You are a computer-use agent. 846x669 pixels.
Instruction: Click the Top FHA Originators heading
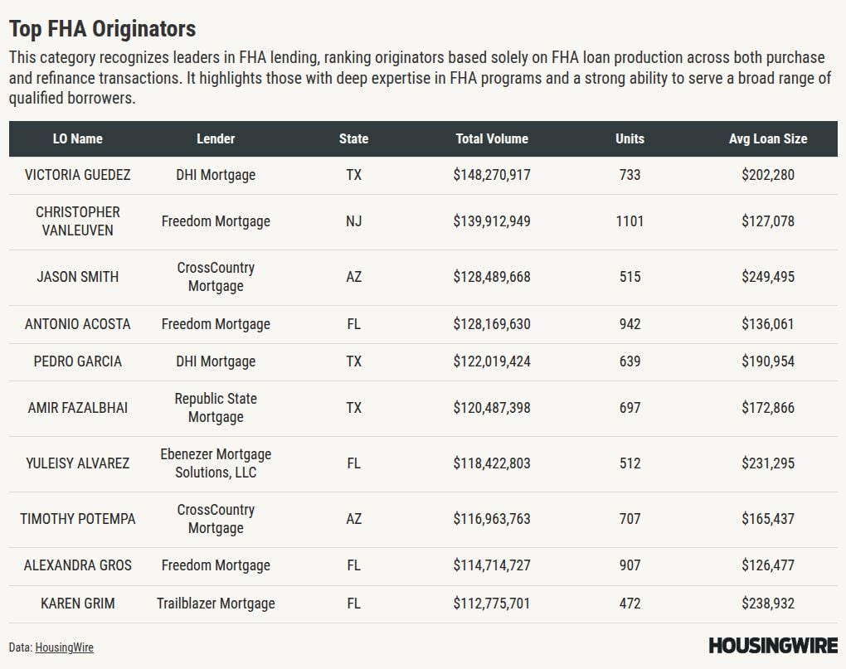[102, 29]
